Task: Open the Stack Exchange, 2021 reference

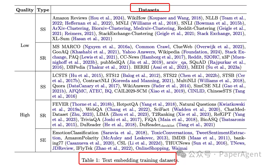Action: coord(220,33)
